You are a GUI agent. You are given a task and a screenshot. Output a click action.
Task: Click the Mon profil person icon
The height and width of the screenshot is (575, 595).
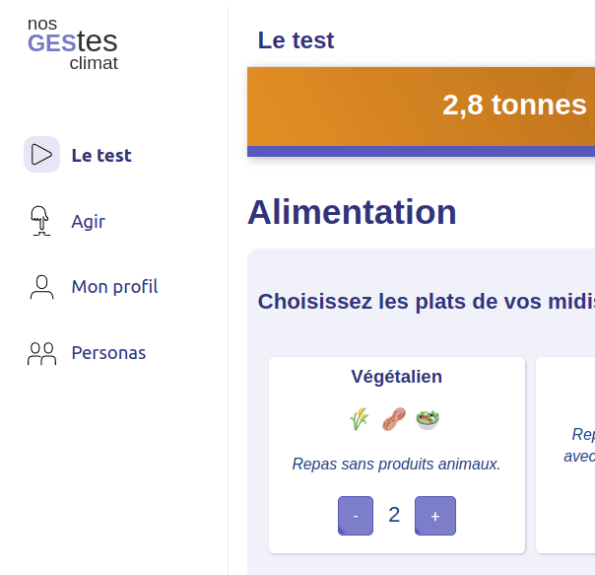(41, 287)
